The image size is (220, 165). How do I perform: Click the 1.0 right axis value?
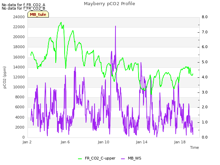(x=205, y=122)
